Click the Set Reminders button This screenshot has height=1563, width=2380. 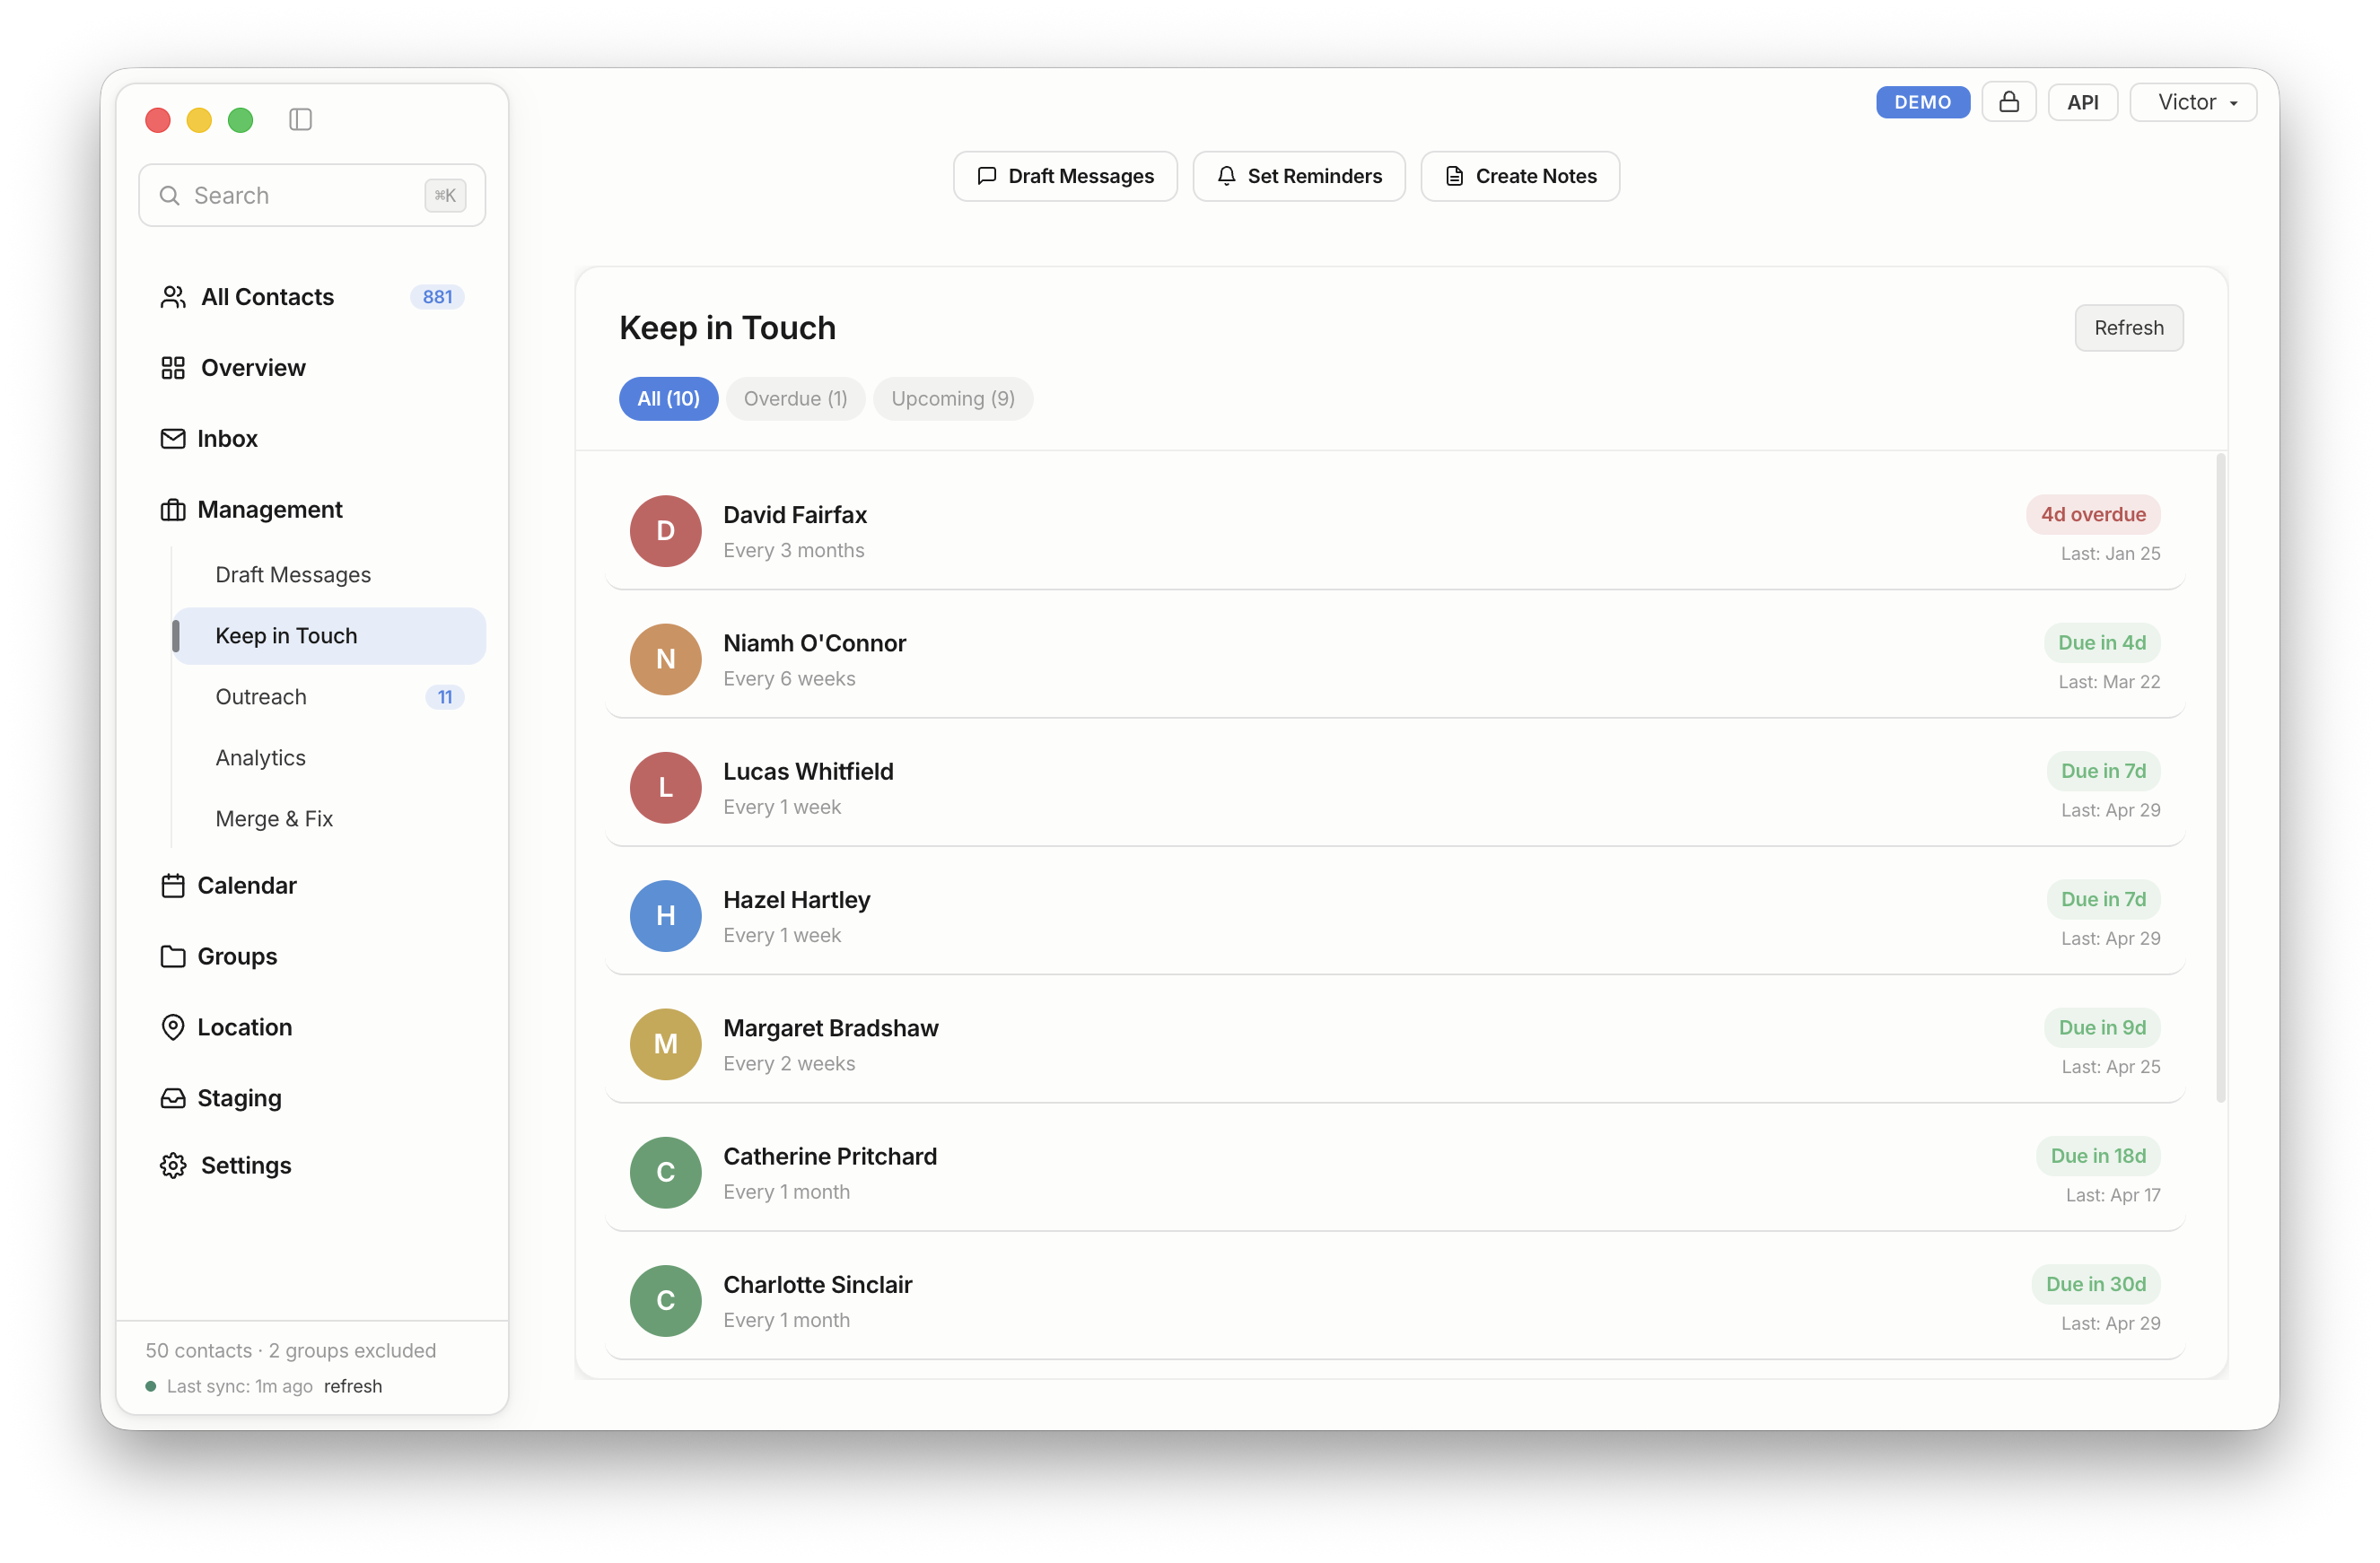(1298, 177)
